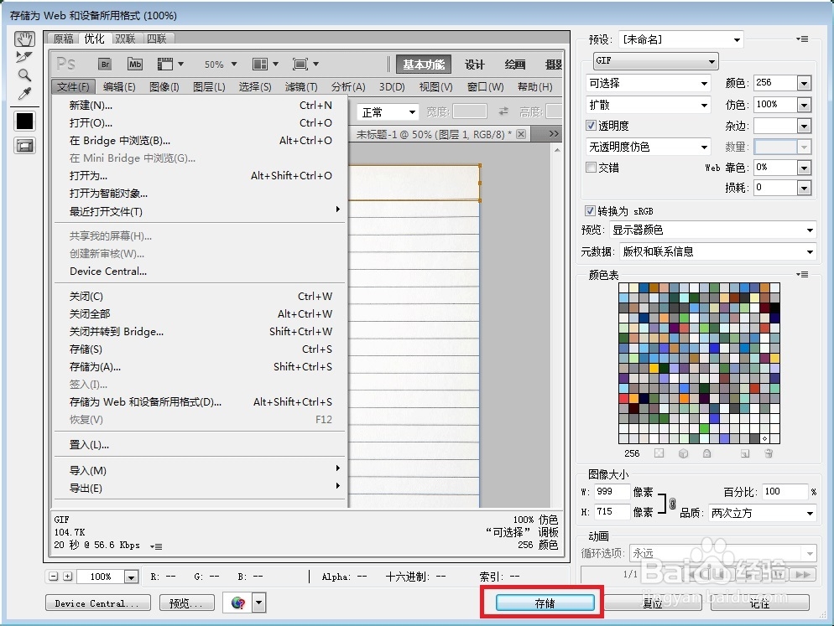Viewport: 834px width, 626px height.
Task: Select the Eyedropper tool
Action: tap(24, 94)
